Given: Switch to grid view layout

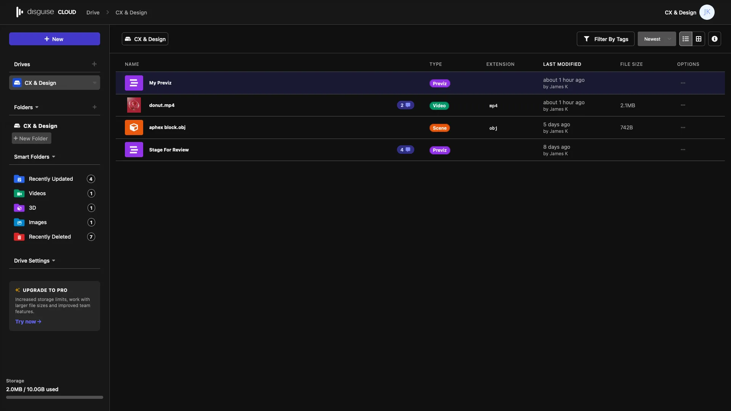Looking at the screenshot, I should (699, 38).
